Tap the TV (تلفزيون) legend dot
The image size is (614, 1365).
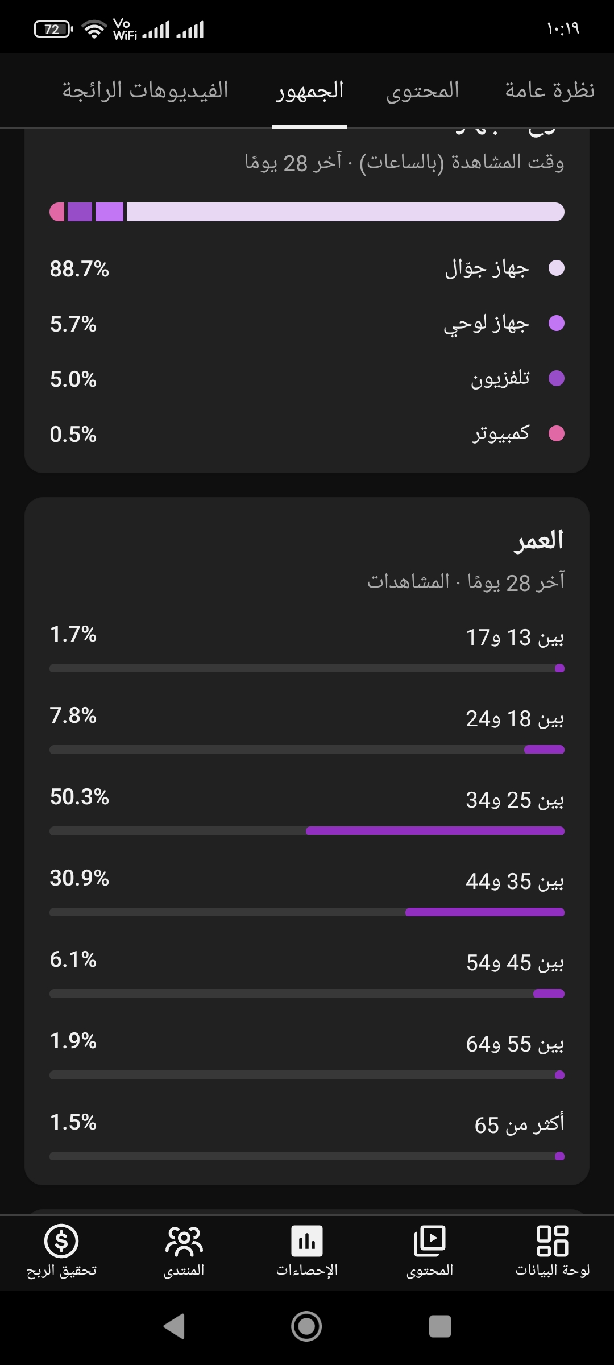coord(557,378)
